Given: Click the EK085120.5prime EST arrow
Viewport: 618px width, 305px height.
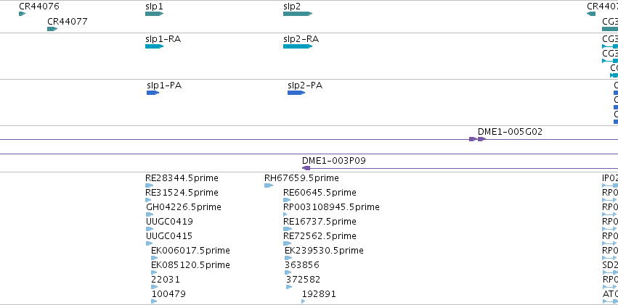Looking at the screenshot, I should pyautogui.click(x=154, y=272).
